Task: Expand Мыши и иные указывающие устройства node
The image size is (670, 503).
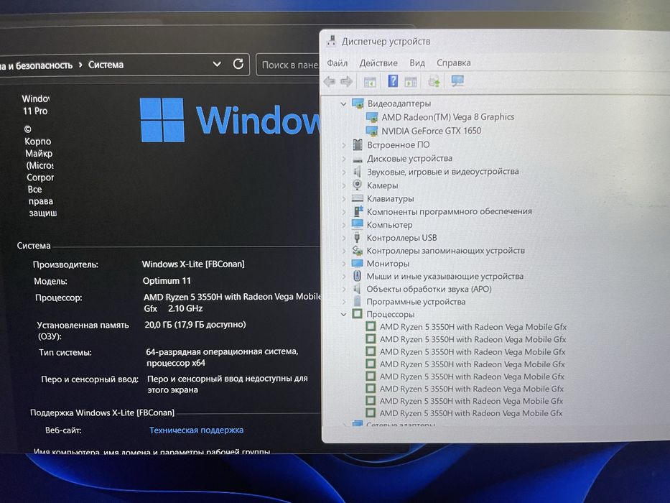Action: coord(343,277)
